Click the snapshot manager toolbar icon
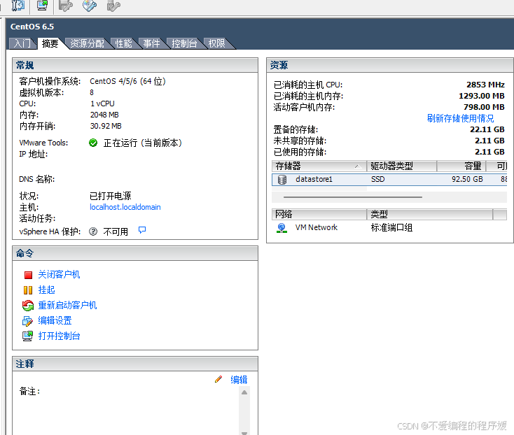514x435 pixels. [18, 5]
